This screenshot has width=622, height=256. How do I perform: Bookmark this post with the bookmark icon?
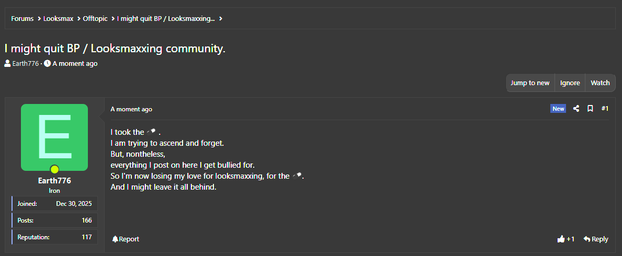590,109
